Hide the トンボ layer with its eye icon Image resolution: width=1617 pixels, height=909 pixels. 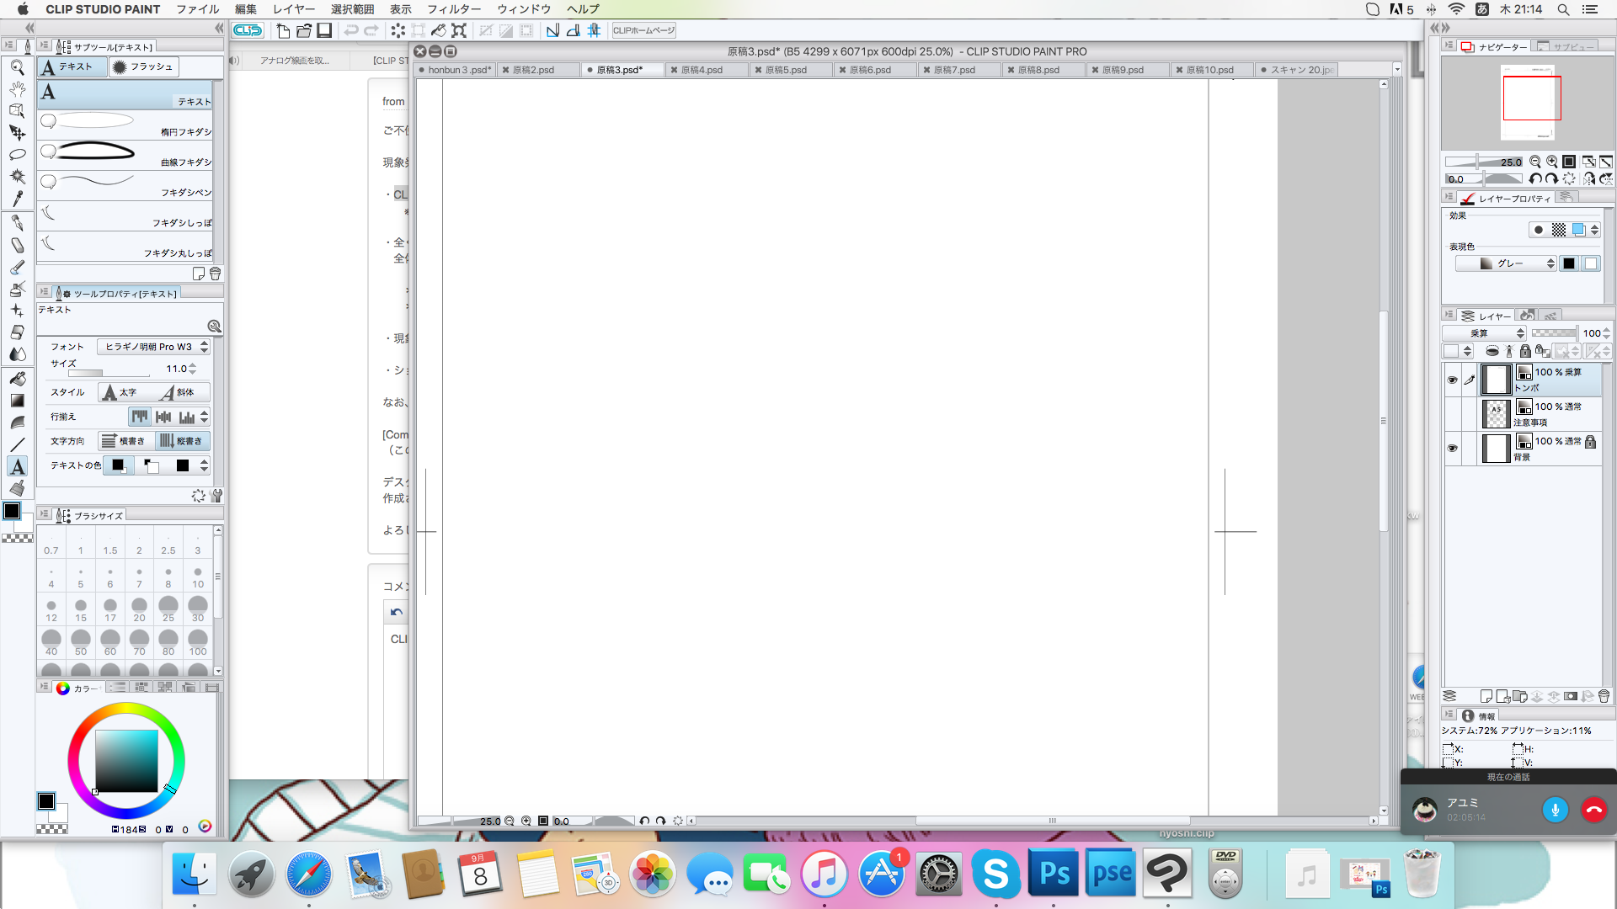pyautogui.click(x=1452, y=380)
